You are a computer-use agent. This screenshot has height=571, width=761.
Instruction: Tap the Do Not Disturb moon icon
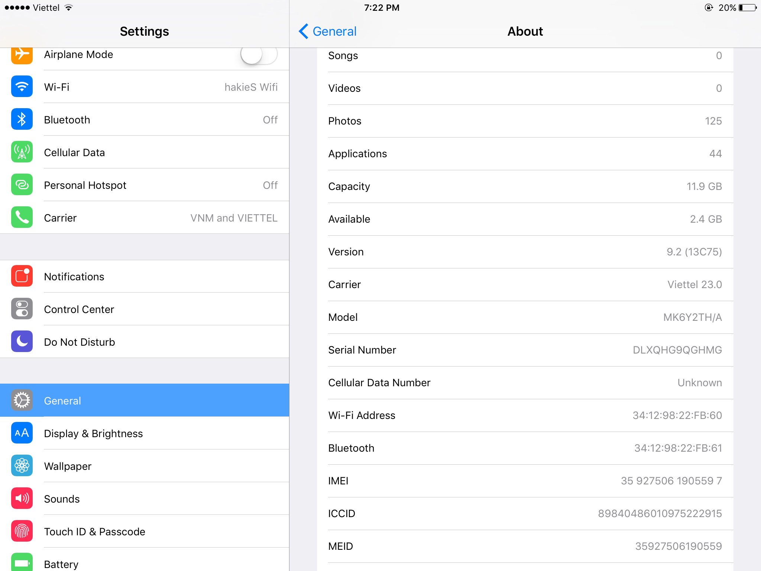22,341
